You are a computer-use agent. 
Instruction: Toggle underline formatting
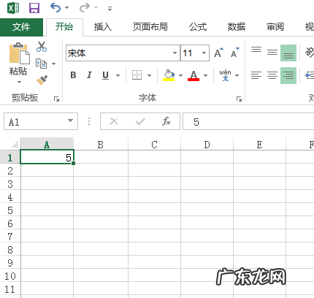[x=105, y=75]
